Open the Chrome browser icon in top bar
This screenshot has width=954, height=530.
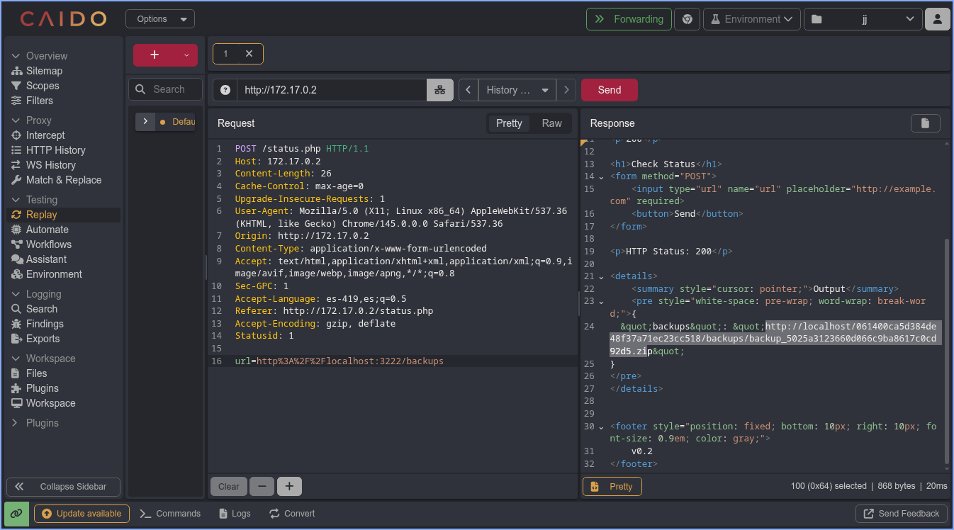tap(687, 19)
